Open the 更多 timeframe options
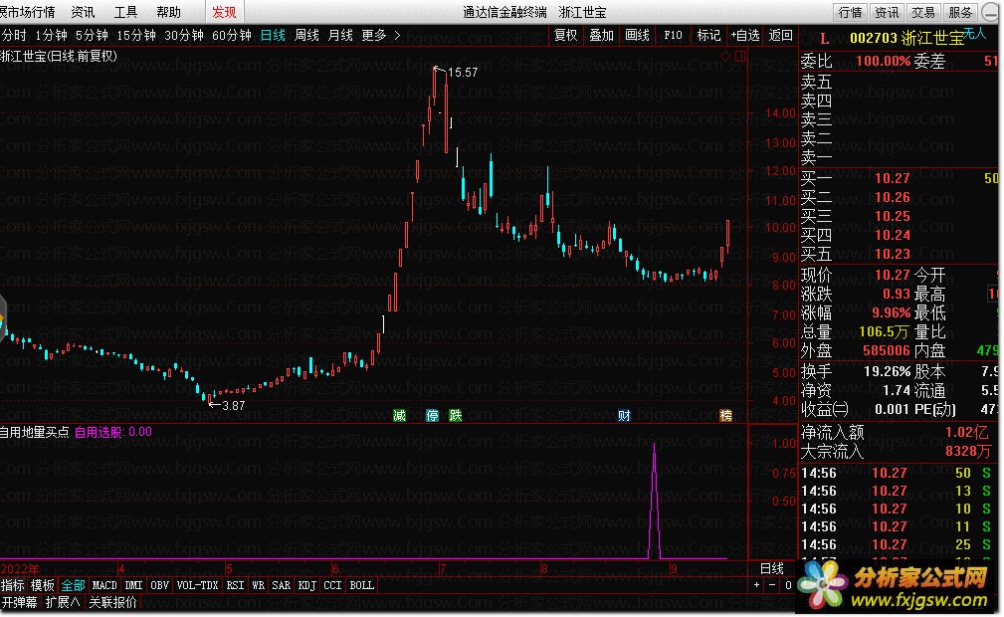This screenshot has width=1004, height=617. pyautogui.click(x=374, y=35)
